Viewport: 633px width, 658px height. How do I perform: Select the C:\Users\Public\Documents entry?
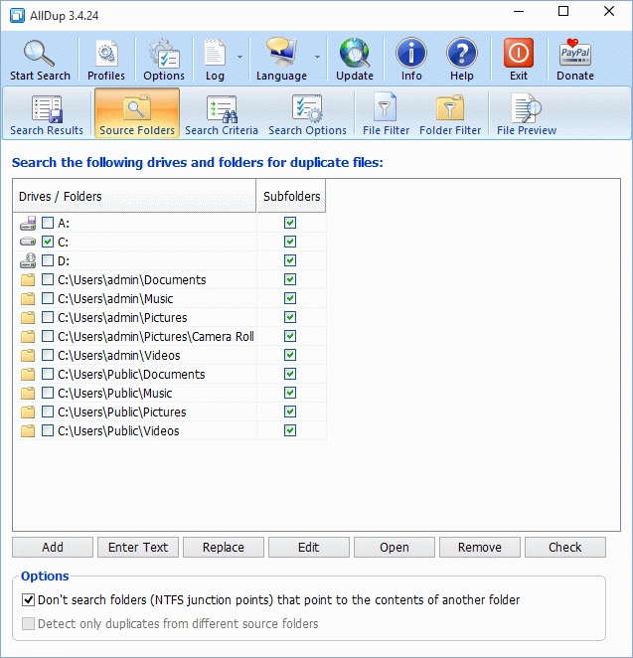coord(131,375)
